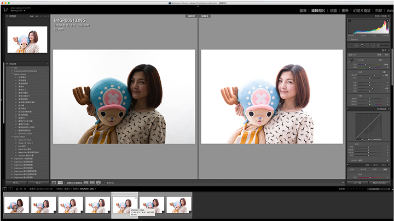Viewport: 394px width, 221px height.
Task: Click the edit point curve icon
Action: (x=387, y=160)
